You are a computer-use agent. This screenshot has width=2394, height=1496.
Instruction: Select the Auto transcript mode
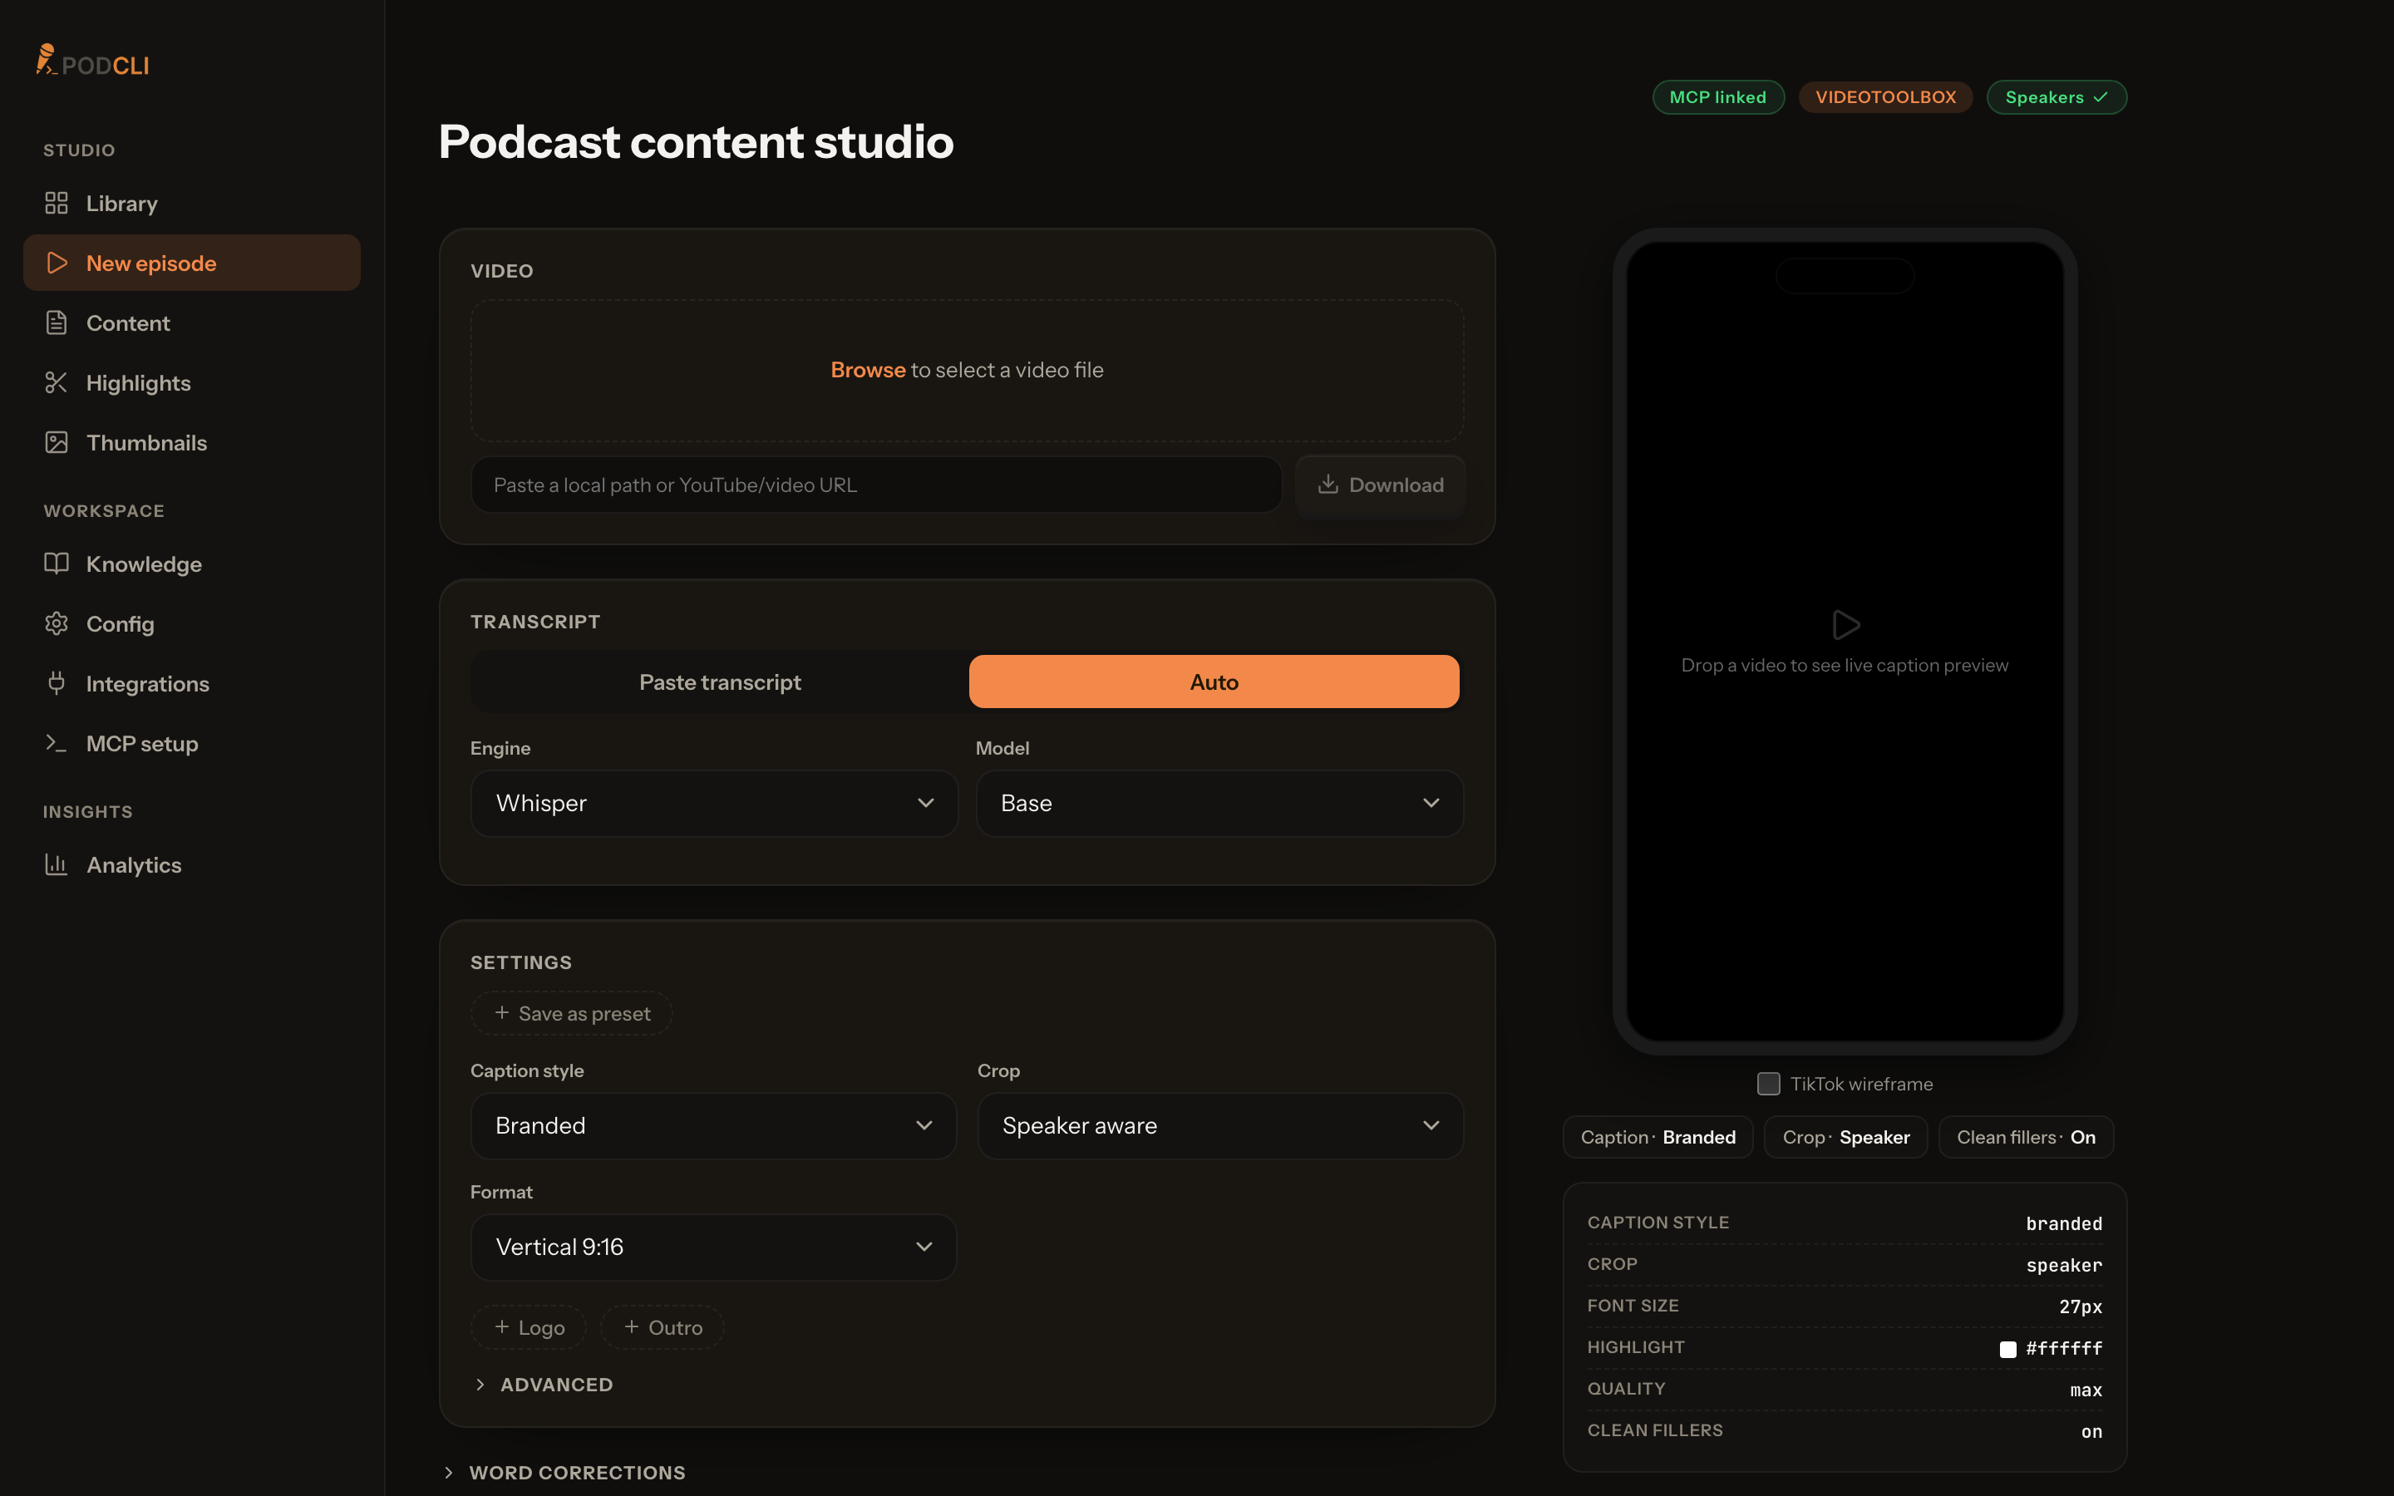coord(1214,682)
